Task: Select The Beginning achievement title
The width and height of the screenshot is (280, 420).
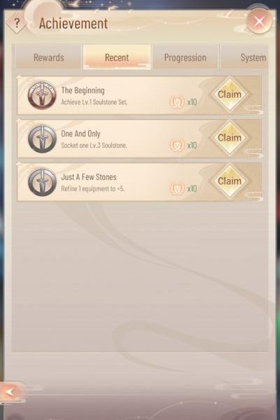Action: tap(83, 90)
